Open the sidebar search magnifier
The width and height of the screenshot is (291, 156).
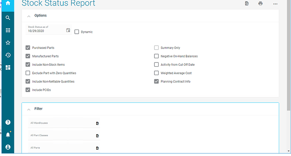click(8, 18)
